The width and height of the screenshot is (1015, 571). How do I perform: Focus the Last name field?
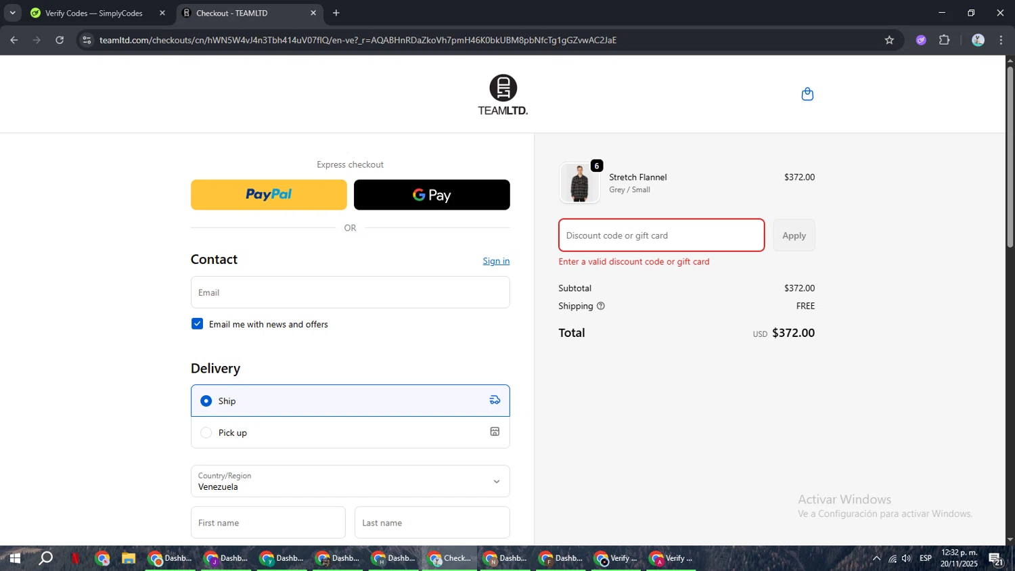pyautogui.click(x=432, y=522)
